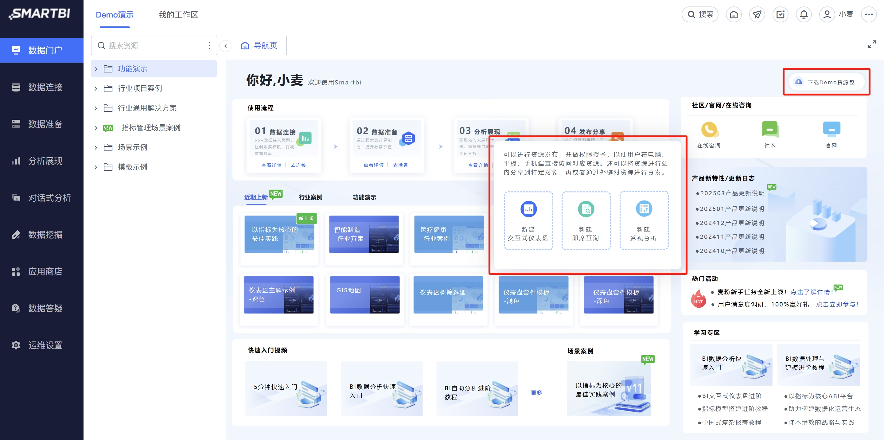Expand the 场景示例 folder

[x=96, y=148]
